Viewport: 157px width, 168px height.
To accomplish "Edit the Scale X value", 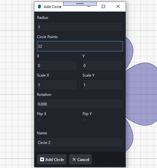I will pos(57,85).
